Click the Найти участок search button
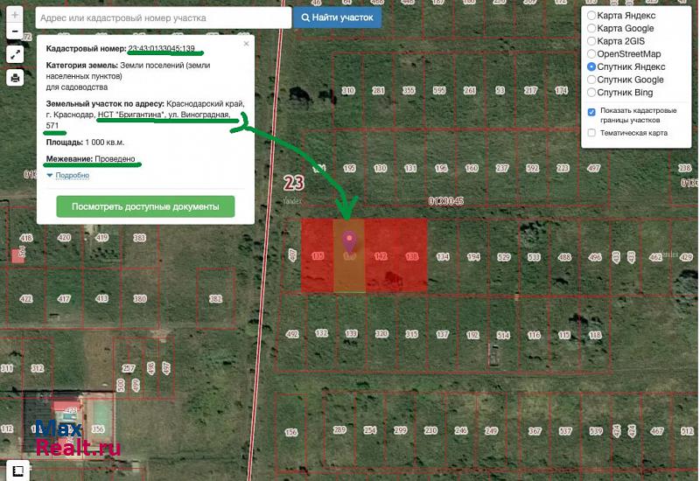The image size is (700, 481). [337, 17]
